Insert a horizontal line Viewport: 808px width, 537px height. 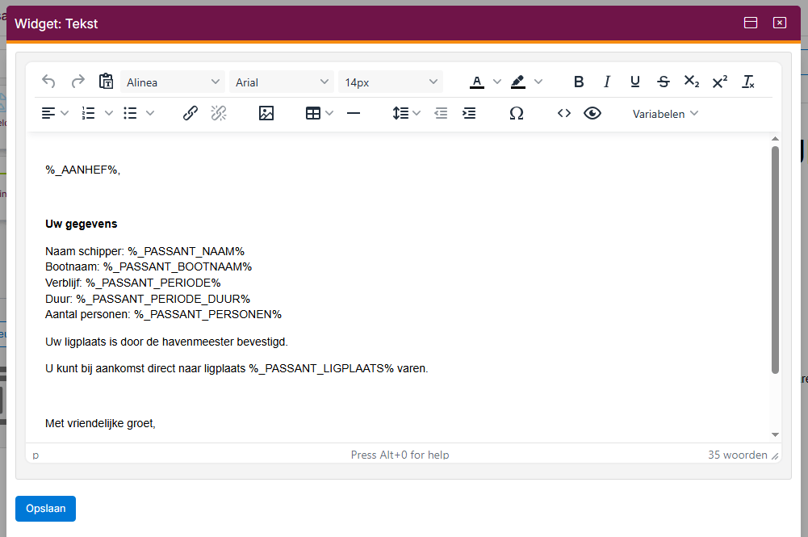click(x=354, y=113)
